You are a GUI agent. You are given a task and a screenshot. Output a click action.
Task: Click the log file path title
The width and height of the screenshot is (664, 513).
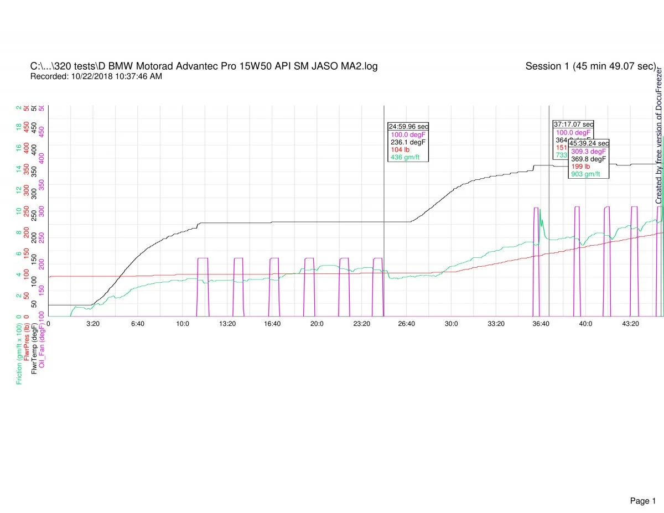coord(204,66)
